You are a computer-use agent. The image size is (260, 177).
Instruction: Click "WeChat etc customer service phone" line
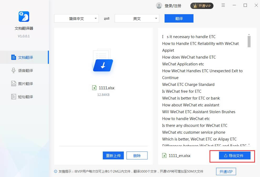pos(194,132)
